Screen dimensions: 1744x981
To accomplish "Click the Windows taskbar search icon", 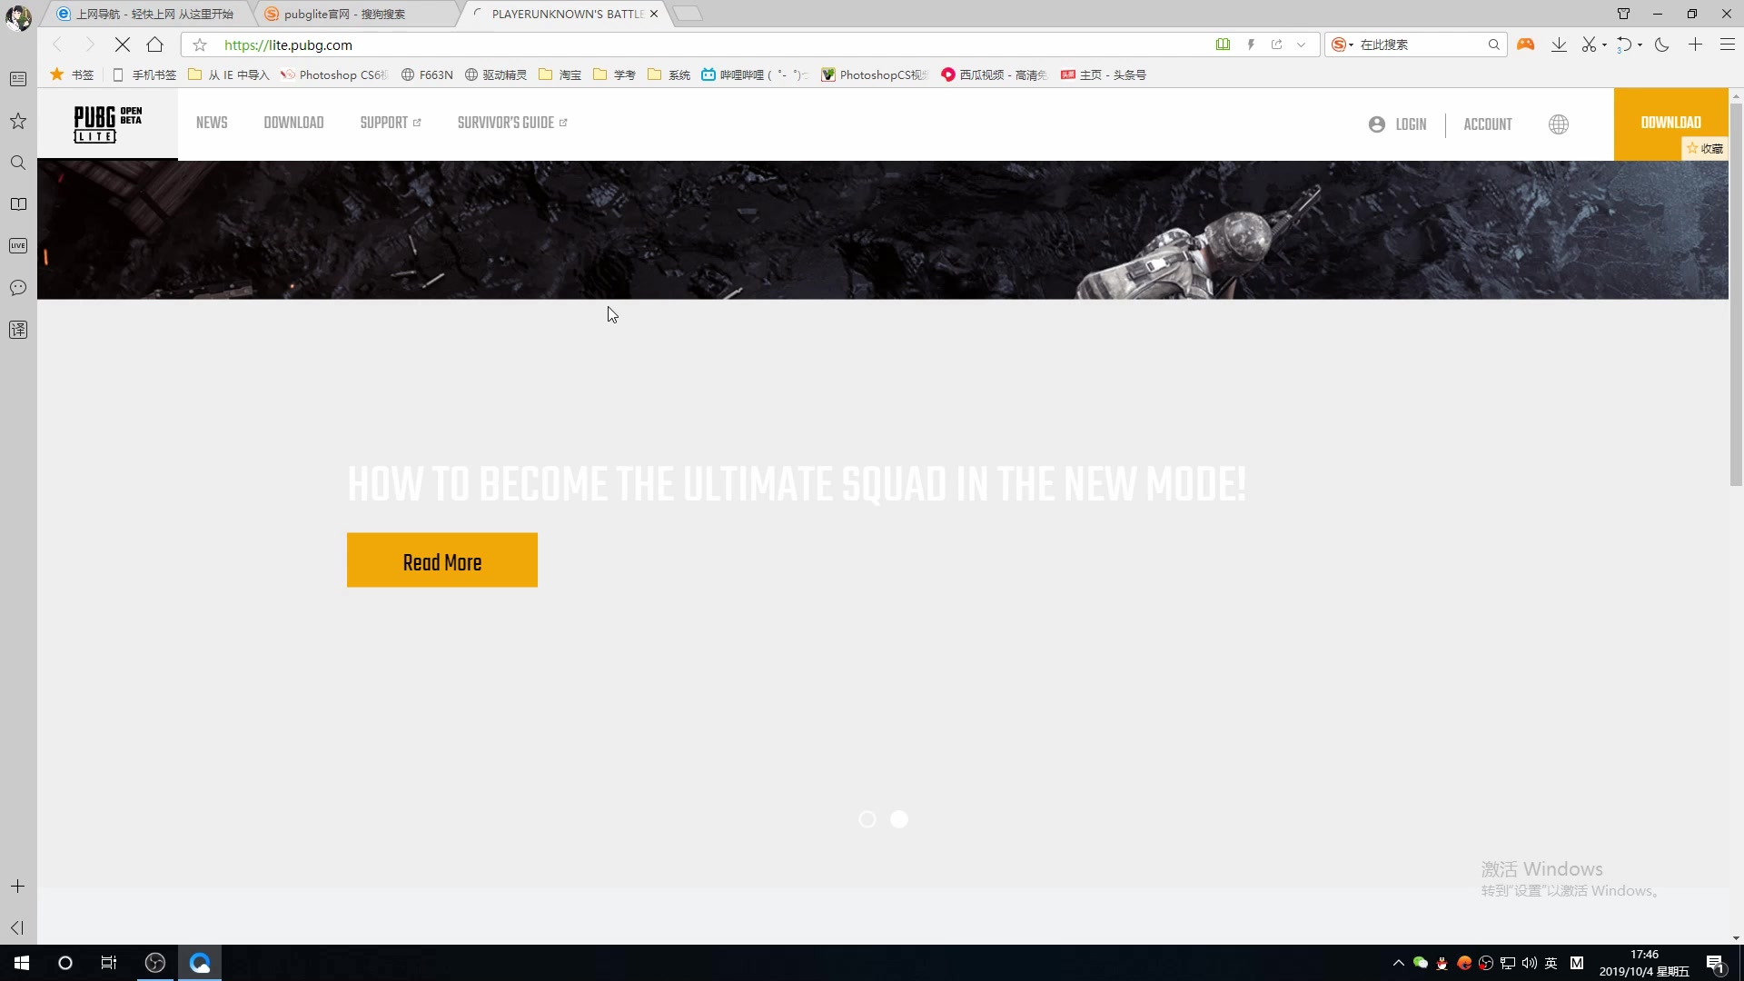I will click(x=66, y=963).
